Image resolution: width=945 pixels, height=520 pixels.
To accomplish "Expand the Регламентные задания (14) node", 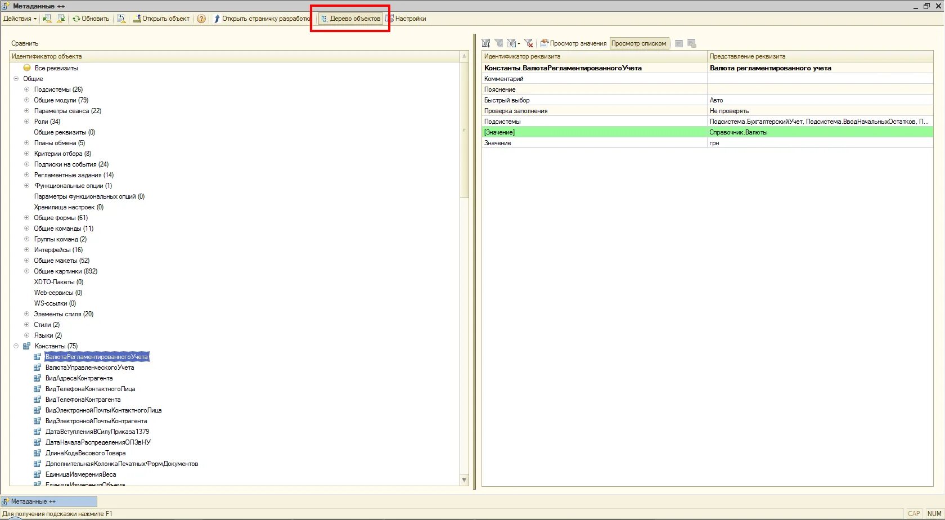I will point(26,175).
